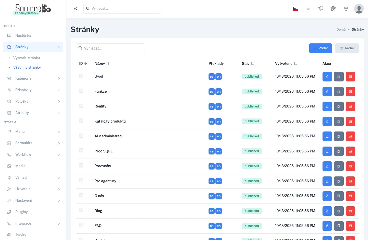This screenshot has width=368, height=240.
Task: Open notifications bell in header
Action: click(321, 9)
